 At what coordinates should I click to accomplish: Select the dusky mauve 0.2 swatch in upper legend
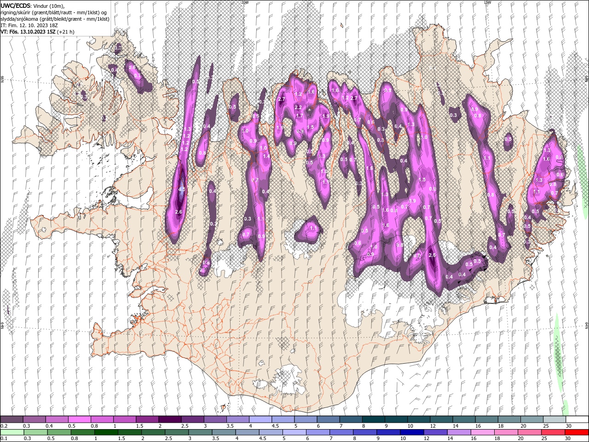12,419
